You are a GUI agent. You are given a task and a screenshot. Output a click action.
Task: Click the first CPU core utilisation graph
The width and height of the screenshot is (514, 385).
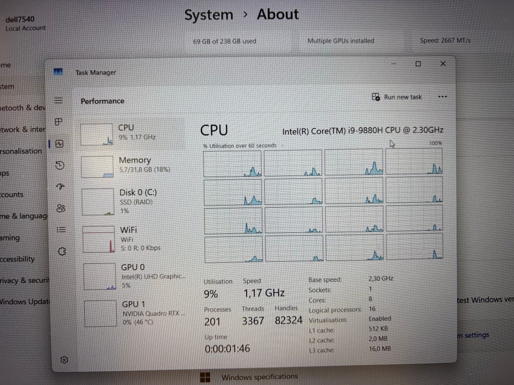click(x=232, y=163)
